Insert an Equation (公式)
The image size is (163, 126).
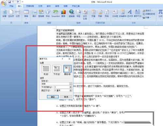point(160,14)
